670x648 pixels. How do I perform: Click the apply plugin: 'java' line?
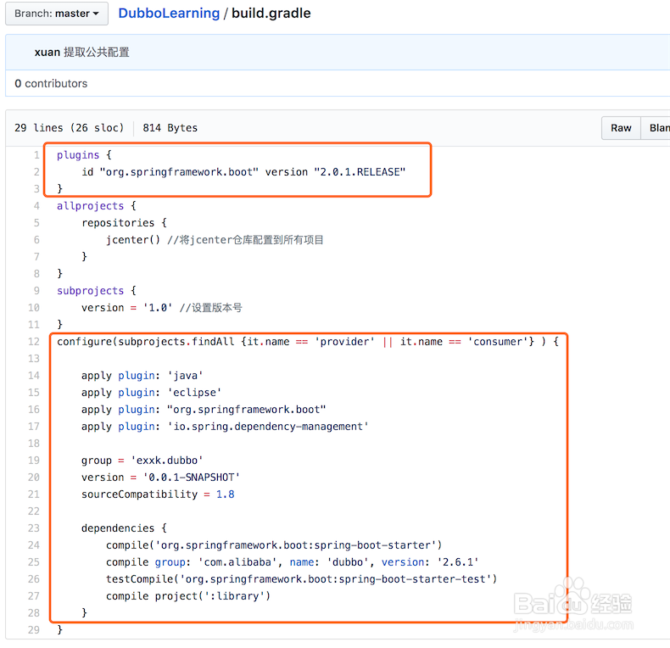pyautogui.click(x=142, y=375)
